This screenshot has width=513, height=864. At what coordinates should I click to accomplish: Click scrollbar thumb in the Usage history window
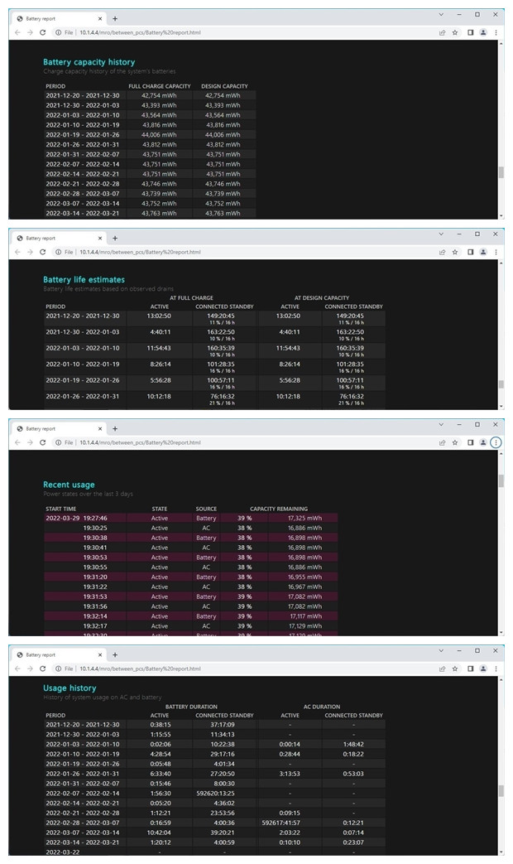500,790
